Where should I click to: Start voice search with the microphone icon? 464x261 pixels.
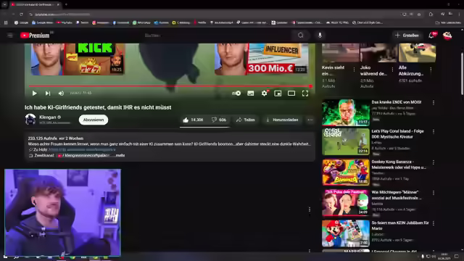(320, 36)
